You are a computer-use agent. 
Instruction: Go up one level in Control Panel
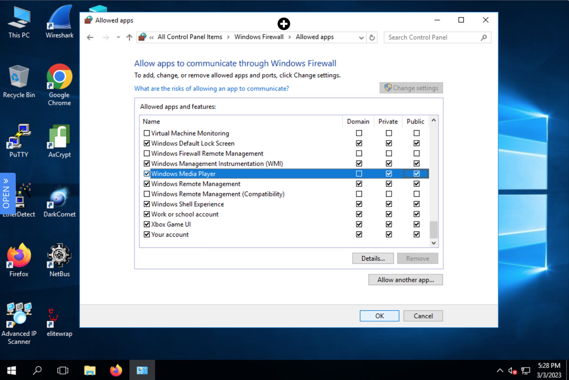tap(129, 38)
